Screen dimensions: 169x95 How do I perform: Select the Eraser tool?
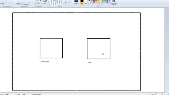click(x=36, y=3)
